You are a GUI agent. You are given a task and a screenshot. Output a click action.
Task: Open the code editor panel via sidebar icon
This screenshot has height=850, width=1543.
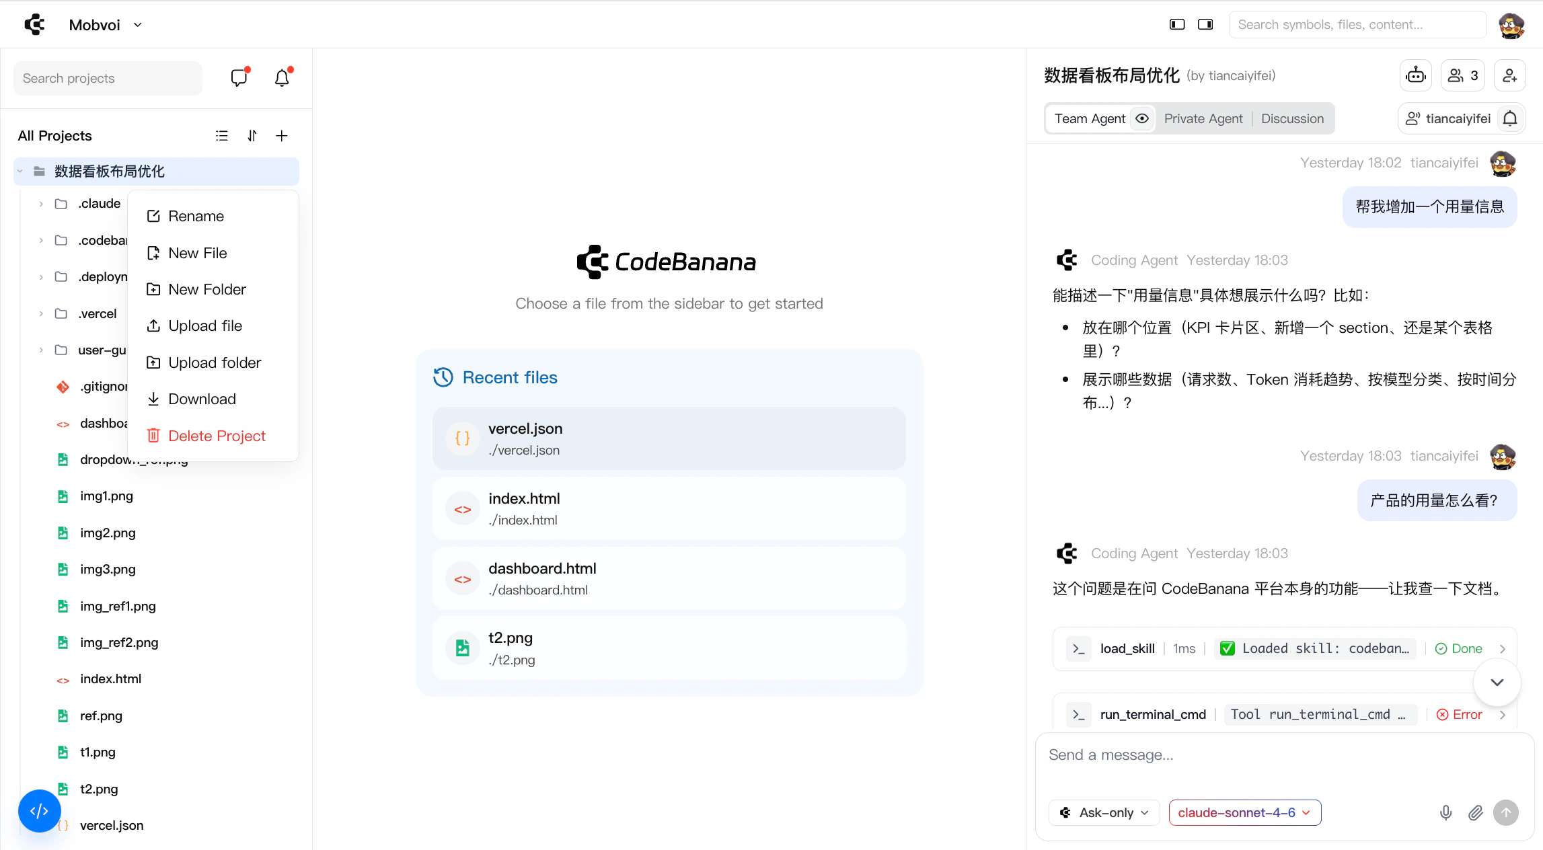(39, 811)
